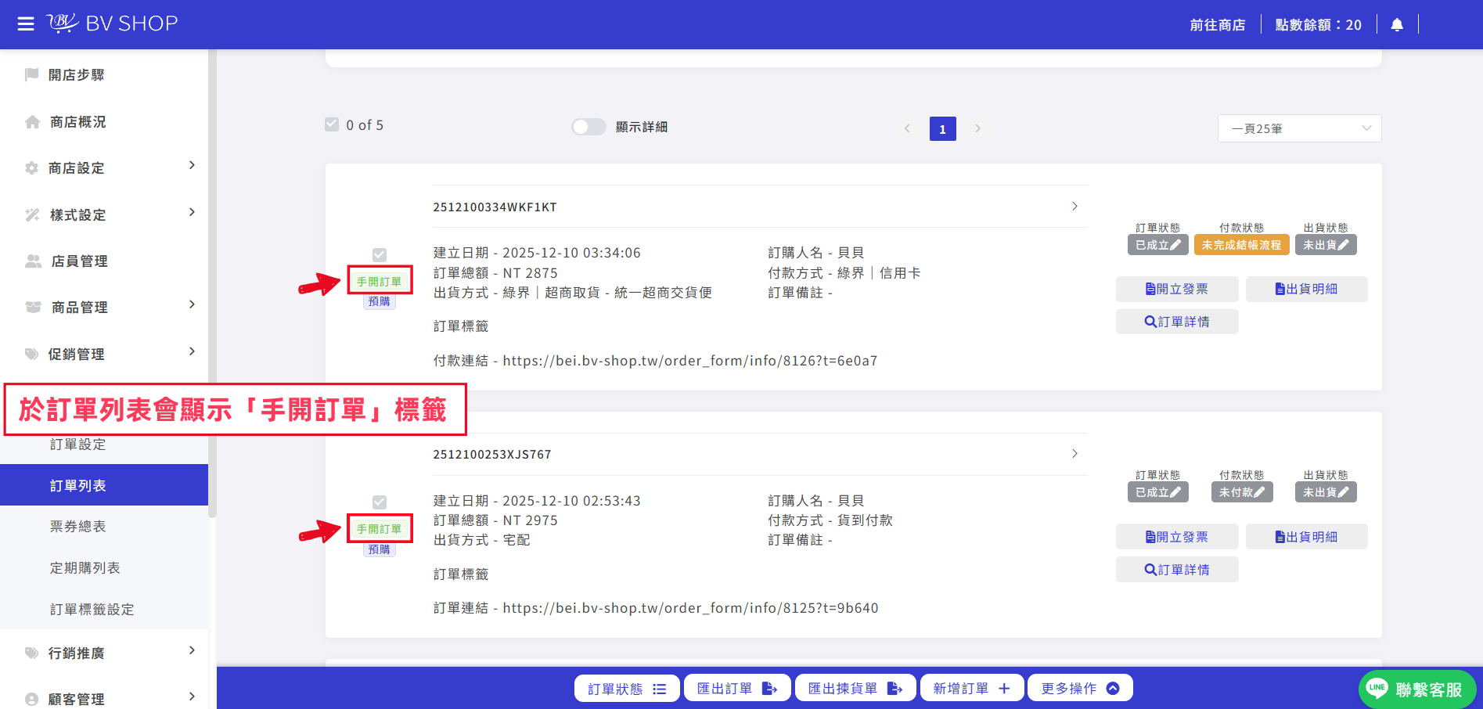This screenshot has height=709, width=1483.
Task: Click the 匯出訂單 button
Action: point(737,688)
